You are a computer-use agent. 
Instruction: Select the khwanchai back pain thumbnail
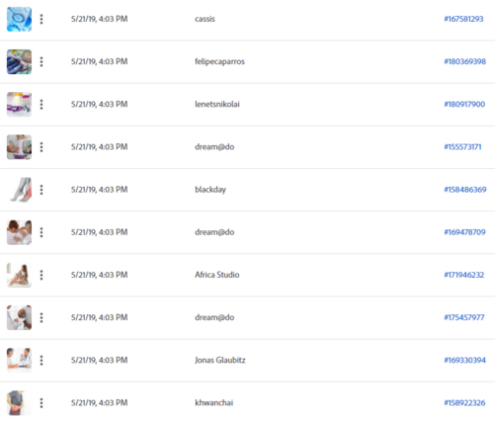coord(19,403)
